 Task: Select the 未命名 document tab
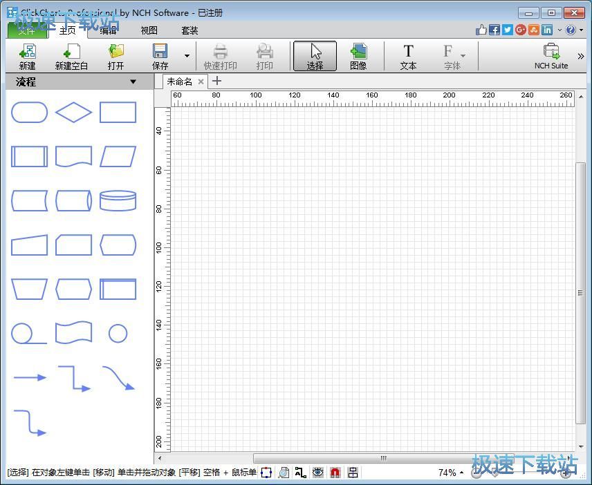point(180,82)
